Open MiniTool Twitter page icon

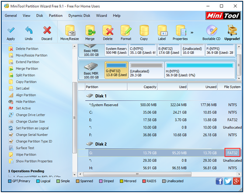228,181
